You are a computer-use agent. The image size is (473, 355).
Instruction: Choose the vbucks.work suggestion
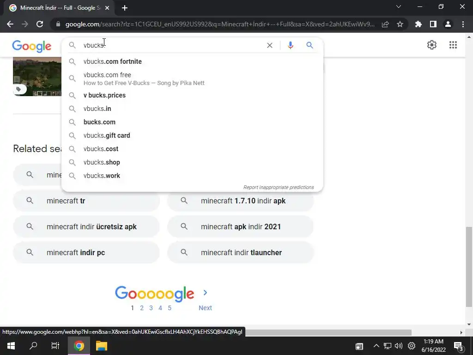point(192,176)
